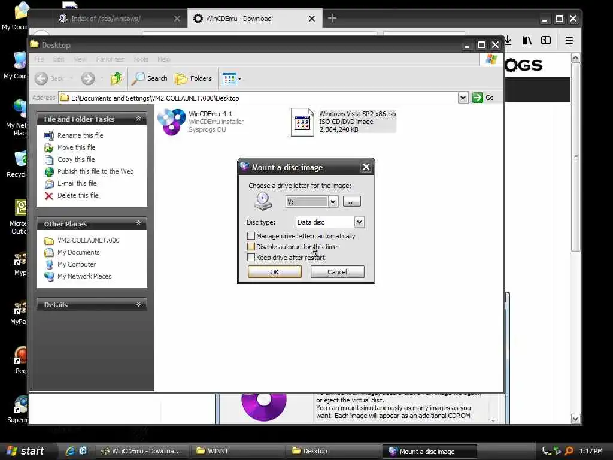Open the File menu in Desktop window

click(x=39, y=59)
